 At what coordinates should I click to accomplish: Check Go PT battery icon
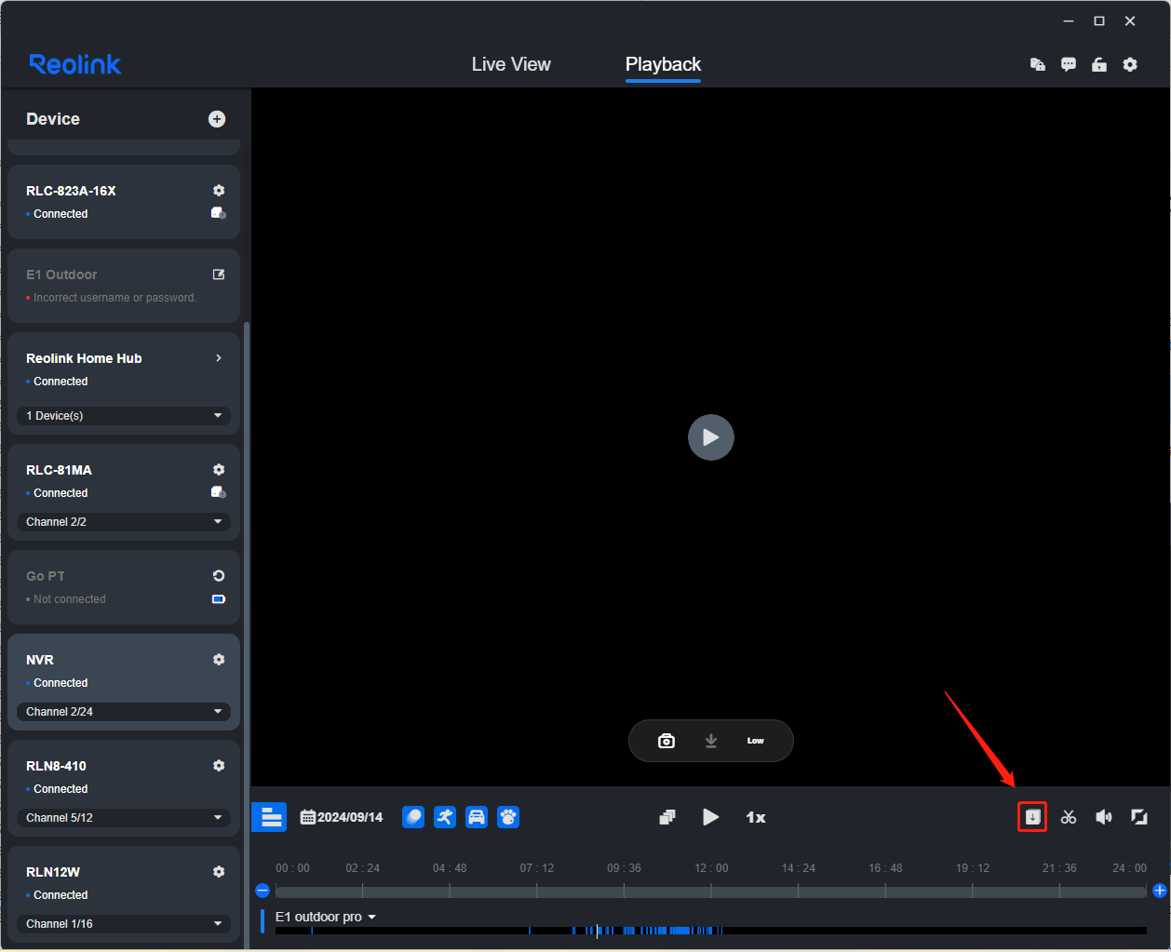[219, 599]
